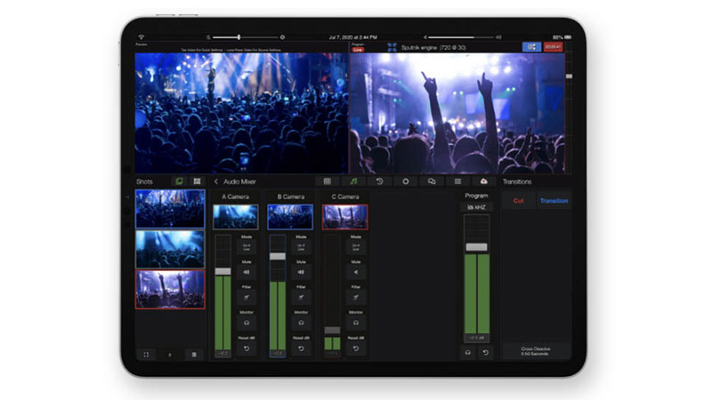Image resolution: width=712 pixels, height=400 pixels.
Task: Click the blue streaming button at top right
Action: point(531,46)
